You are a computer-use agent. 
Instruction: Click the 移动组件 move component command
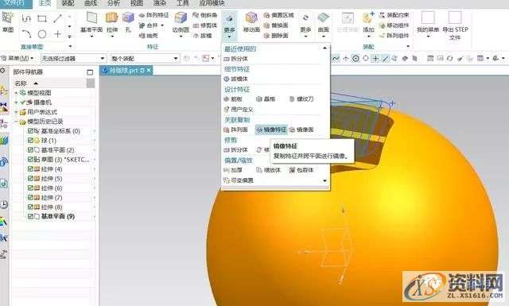pos(394,25)
